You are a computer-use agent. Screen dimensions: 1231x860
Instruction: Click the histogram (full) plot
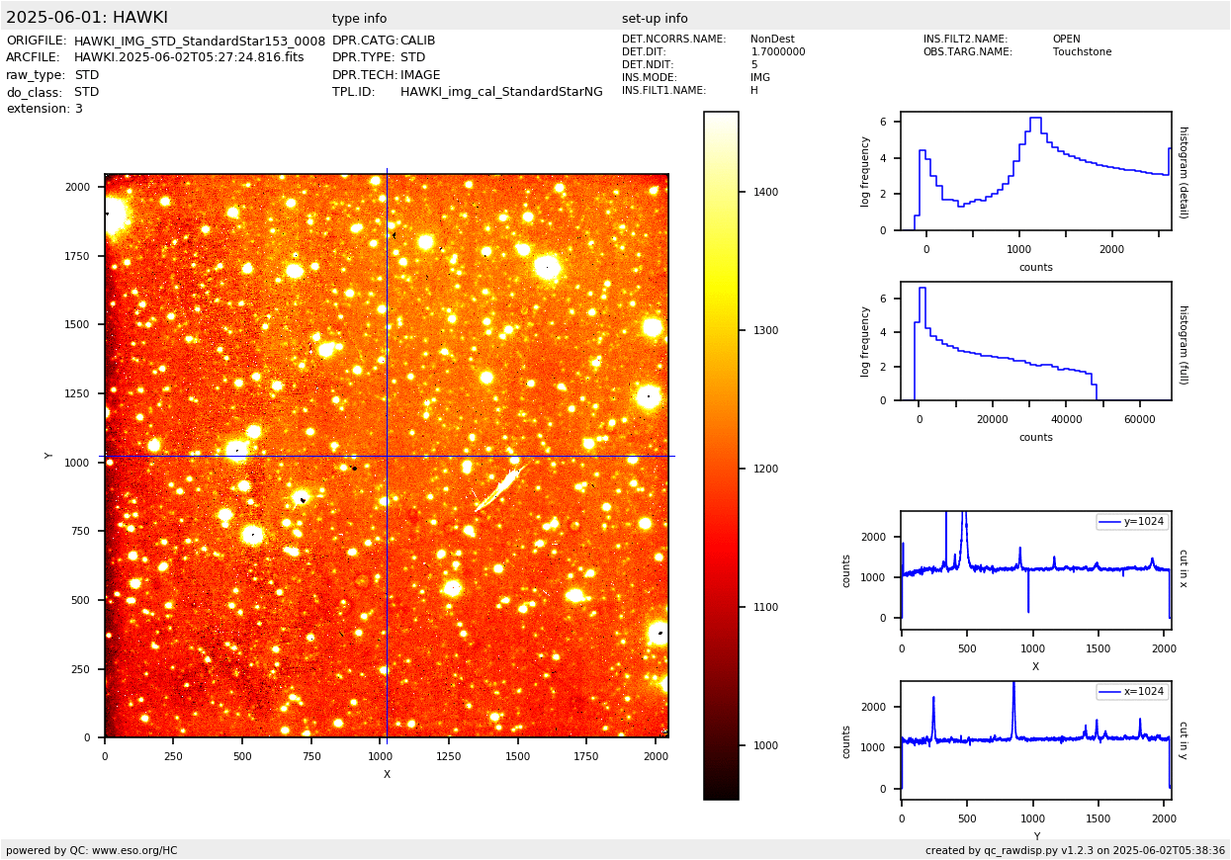[x=1035, y=341]
